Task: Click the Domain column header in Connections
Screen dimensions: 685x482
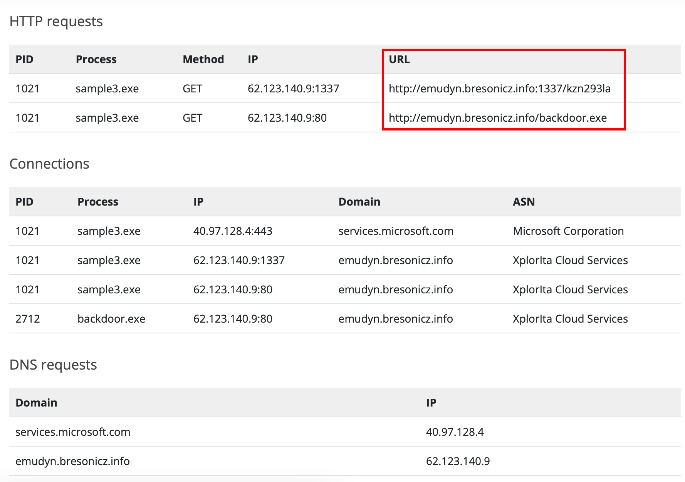Action: 359,202
